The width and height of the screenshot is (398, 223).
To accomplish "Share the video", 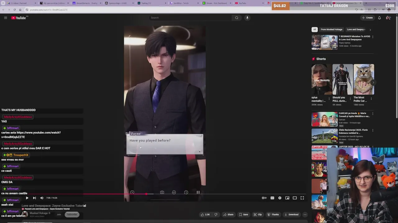I will (228, 214).
